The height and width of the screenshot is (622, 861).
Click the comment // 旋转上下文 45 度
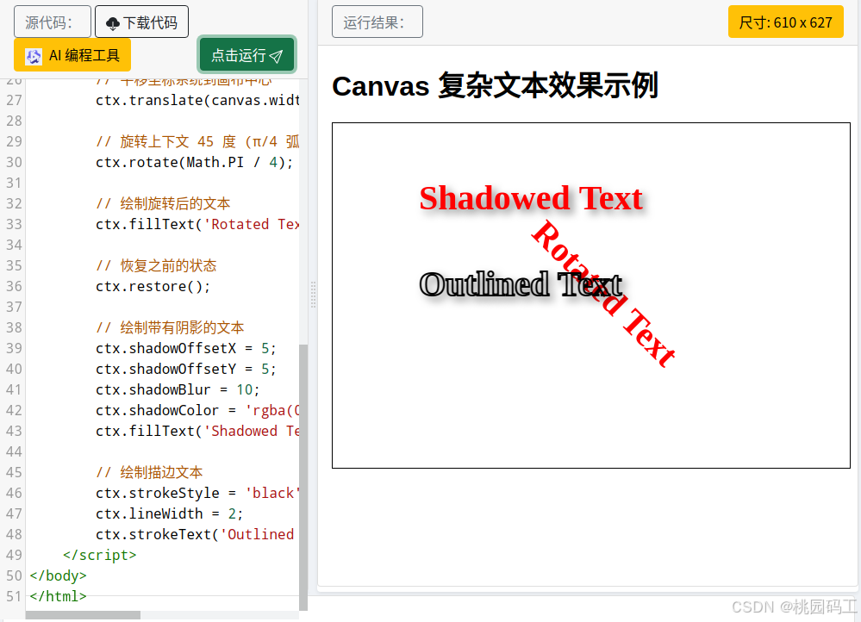[197, 141]
